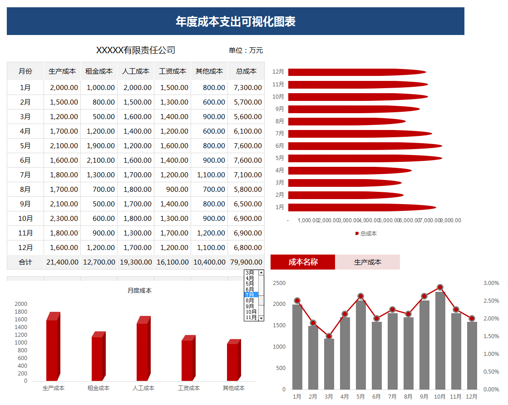This screenshot has width=508, height=405.
Task: Select the 月份 column header cell
Action: tap(25, 71)
